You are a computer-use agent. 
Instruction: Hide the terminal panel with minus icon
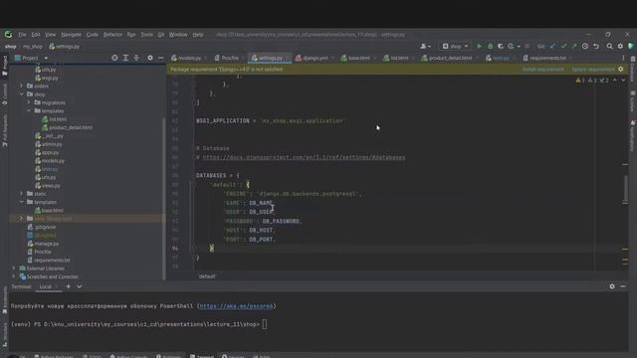623,286
